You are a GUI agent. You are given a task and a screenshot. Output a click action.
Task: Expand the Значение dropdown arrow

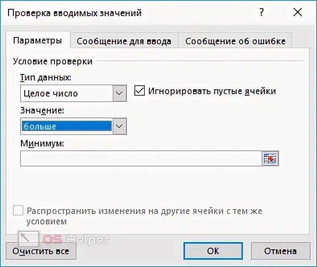click(x=119, y=126)
